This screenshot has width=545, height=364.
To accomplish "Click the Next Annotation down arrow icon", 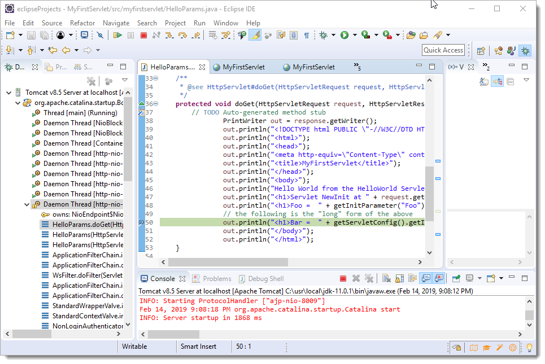I will 10,50.
